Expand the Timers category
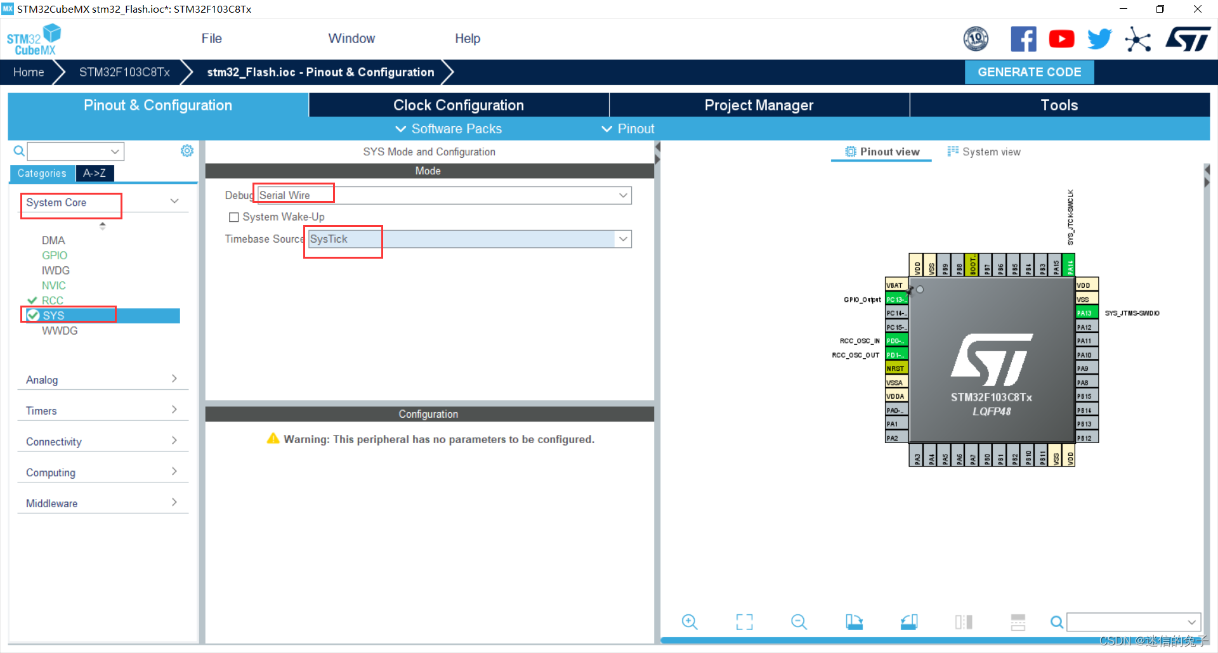This screenshot has width=1218, height=653. coord(174,410)
